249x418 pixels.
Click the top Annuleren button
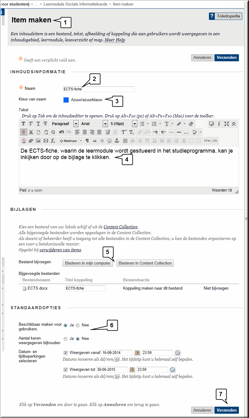(x=202, y=58)
